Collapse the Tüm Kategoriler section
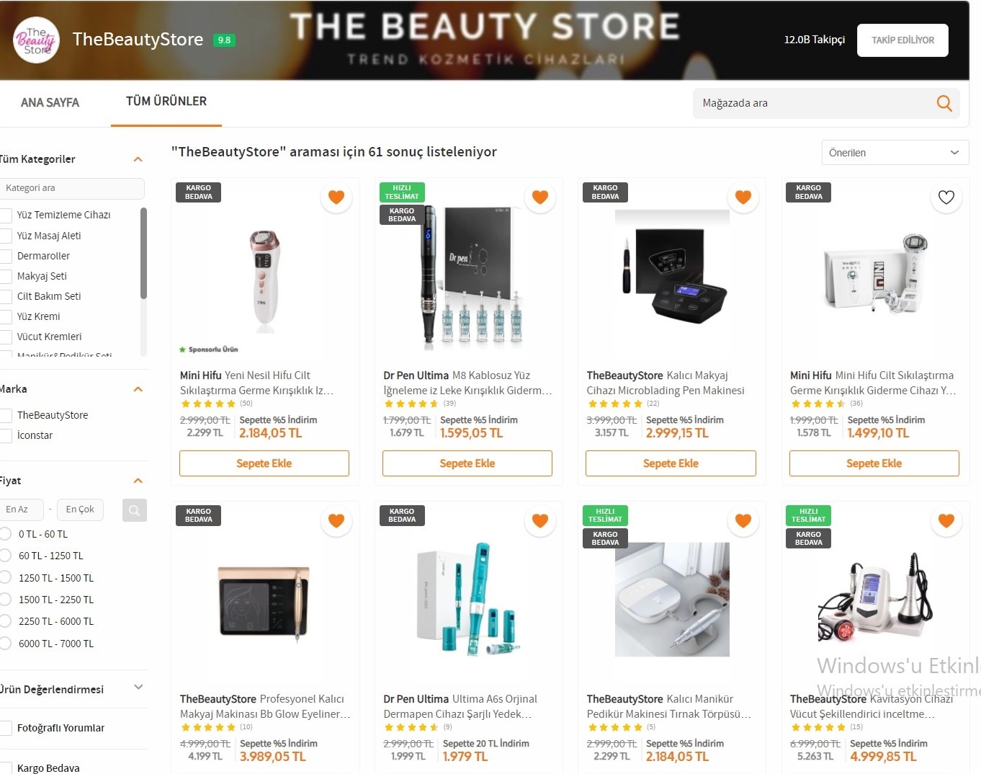Viewport: 981px width, 774px height. coord(138,159)
